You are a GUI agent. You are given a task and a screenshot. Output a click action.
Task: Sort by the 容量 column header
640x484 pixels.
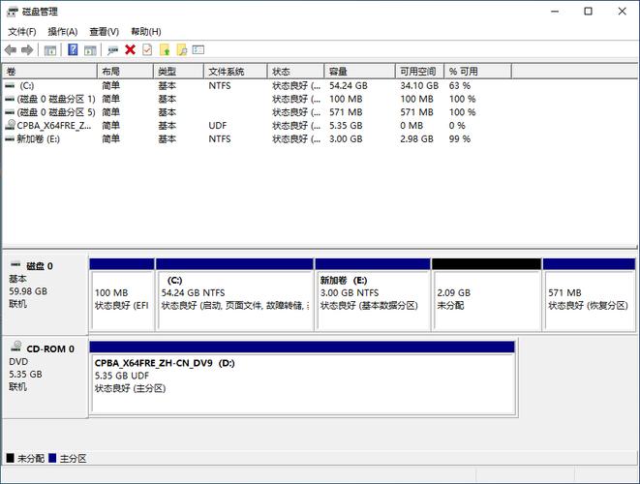(360, 72)
